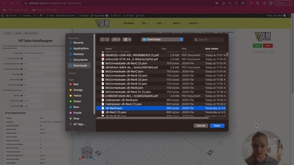
Task: Open browser profile avatar
Action: click(x=271, y=3)
